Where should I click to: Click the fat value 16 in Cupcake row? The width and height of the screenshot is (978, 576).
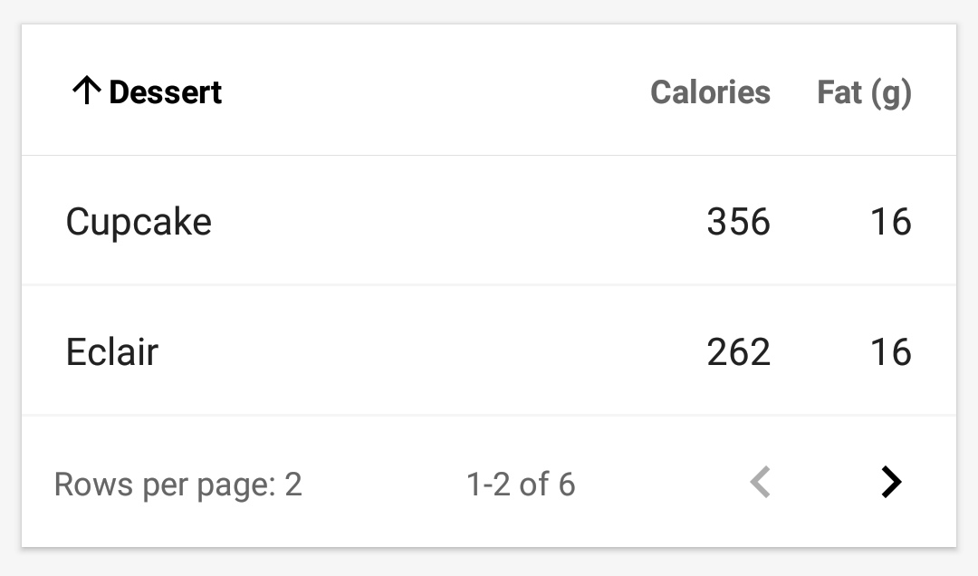pos(890,222)
